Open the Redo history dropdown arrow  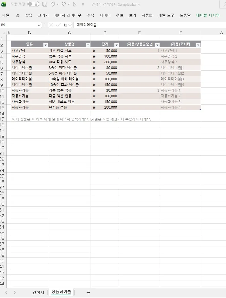[69, 4]
